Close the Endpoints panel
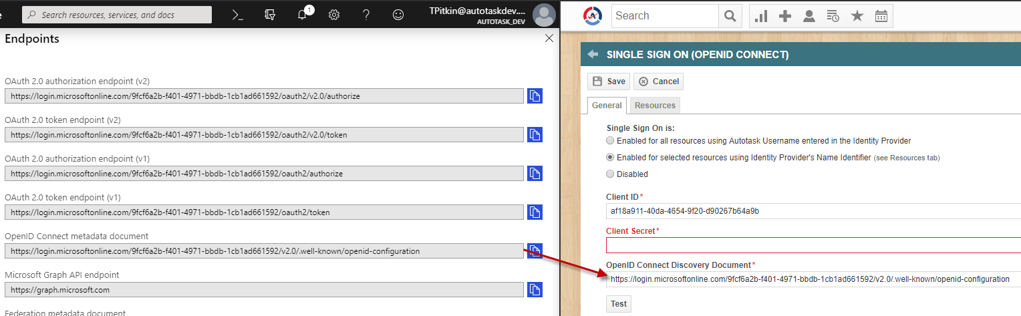Screen dimensions: 1021x316 point(549,39)
